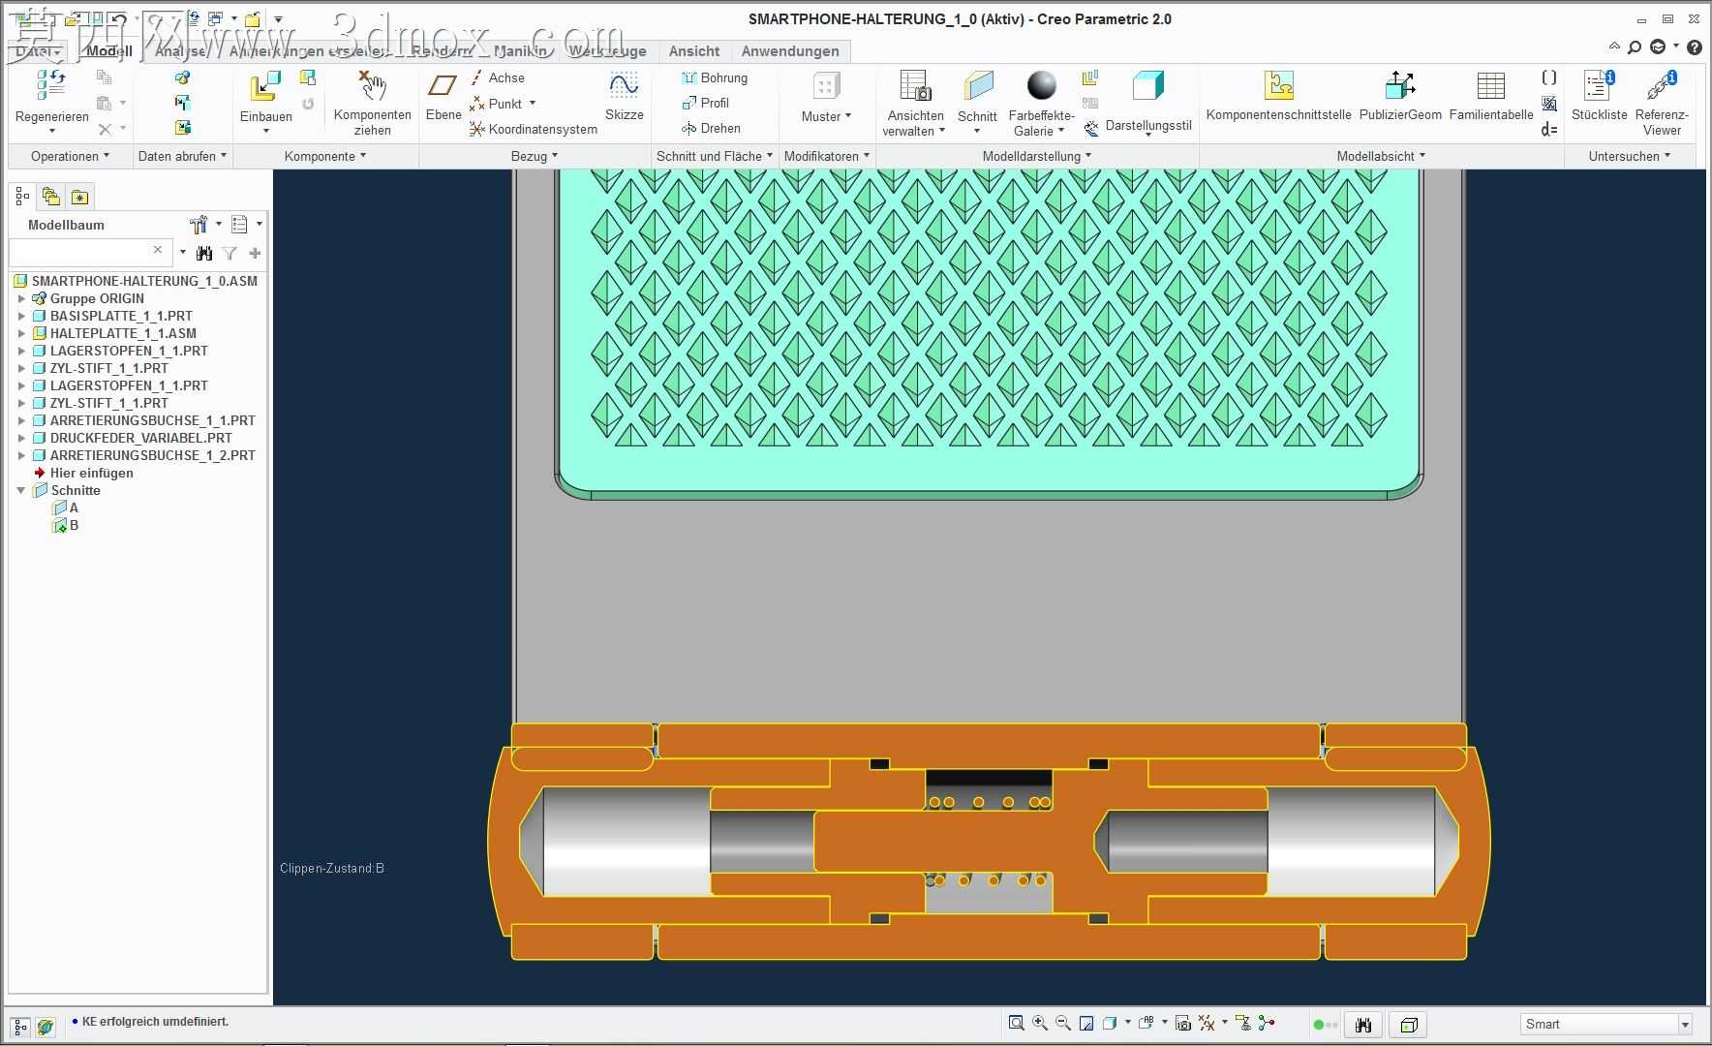1712x1046 pixels.
Task: Open the Komponente group menu
Action: (x=325, y=156)
